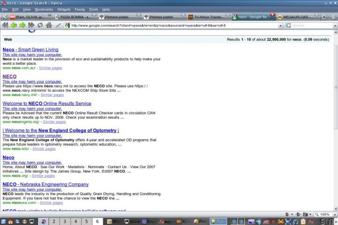Open Welcome to NECO Online Results Service
Image resolution: width=338 pixels, height=225 pixels.
point(47,103)
